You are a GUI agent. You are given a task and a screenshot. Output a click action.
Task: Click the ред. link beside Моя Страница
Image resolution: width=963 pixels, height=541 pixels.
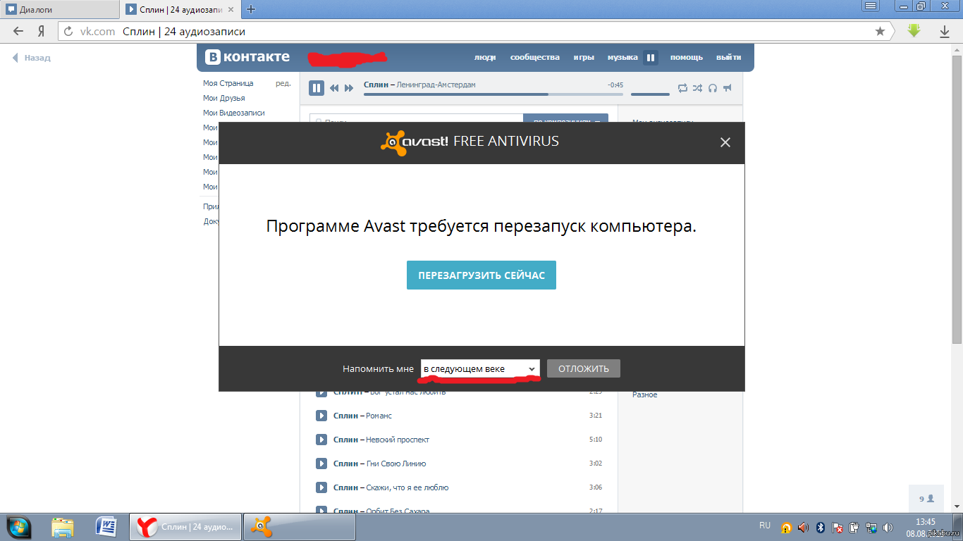(283, 83)
